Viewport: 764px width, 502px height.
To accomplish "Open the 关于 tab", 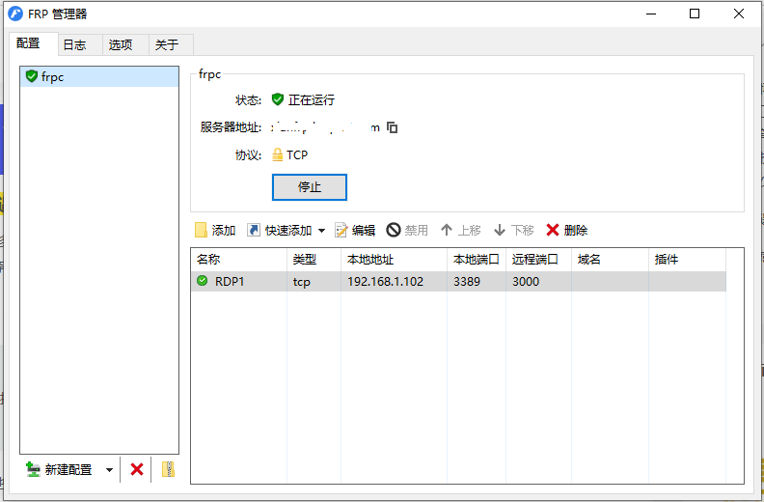I will click(171, 44).
